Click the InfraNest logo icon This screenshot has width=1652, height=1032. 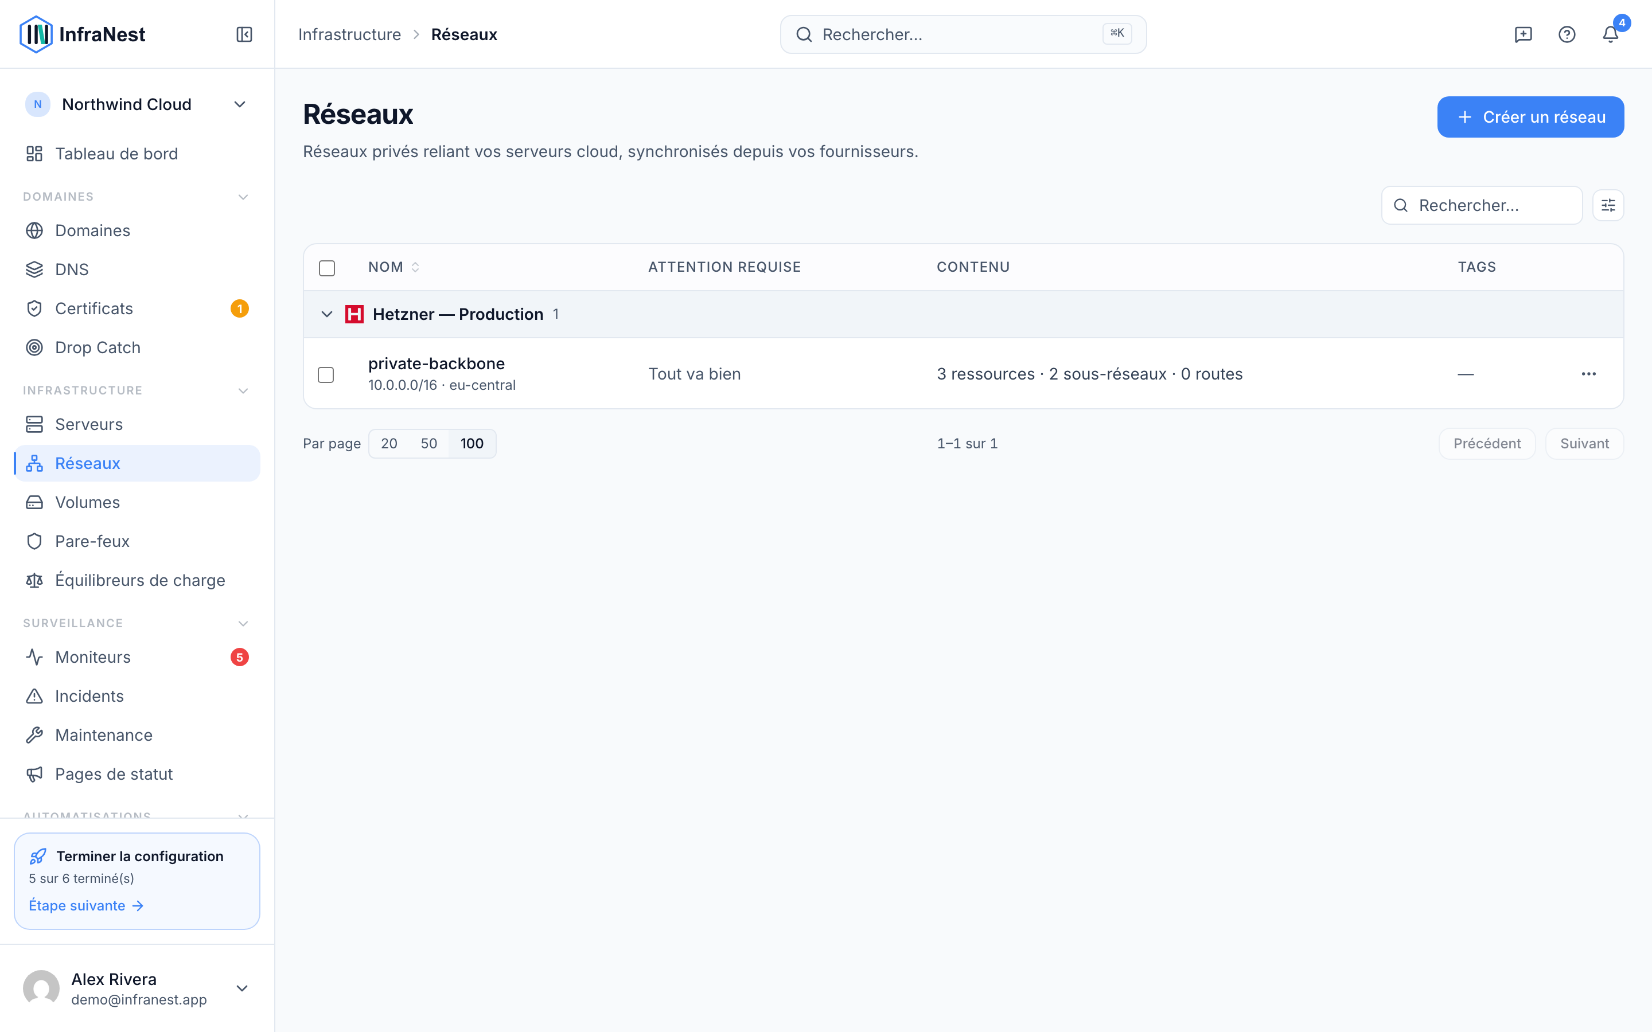[36, 34]
